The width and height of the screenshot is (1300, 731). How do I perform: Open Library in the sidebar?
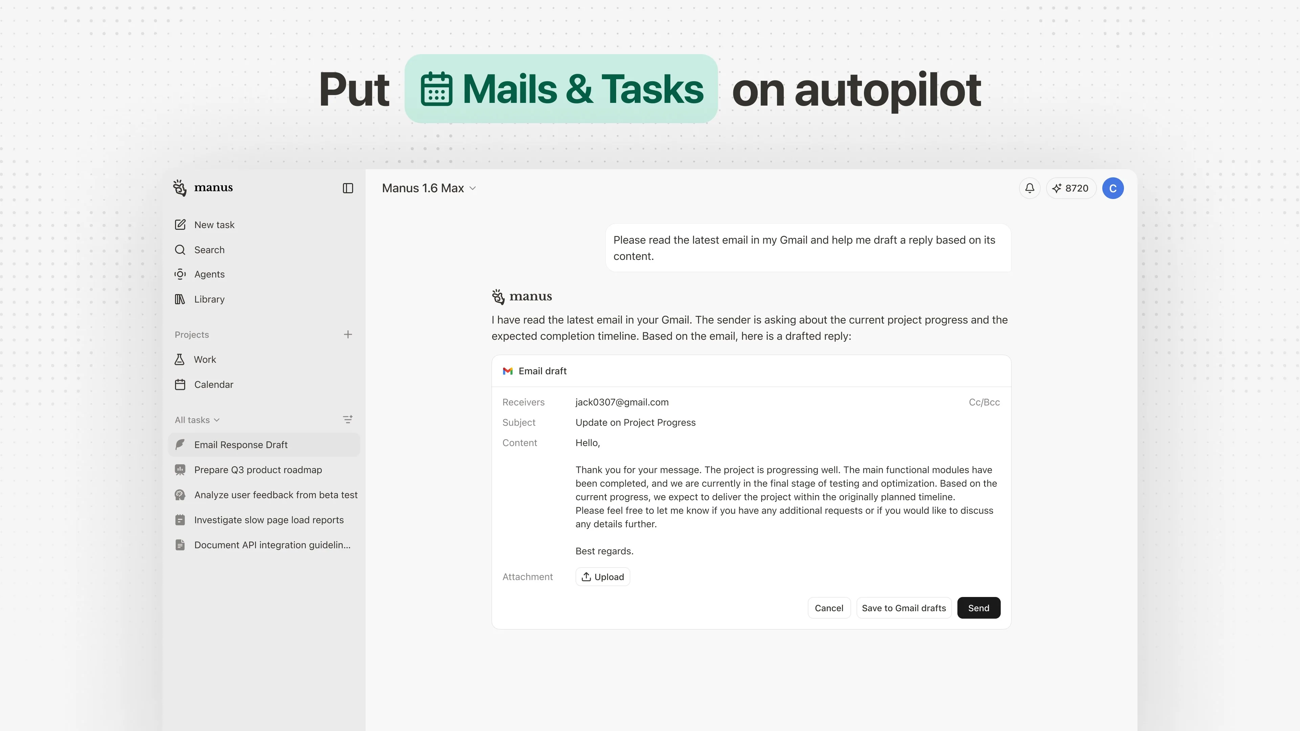coord(263,299)
